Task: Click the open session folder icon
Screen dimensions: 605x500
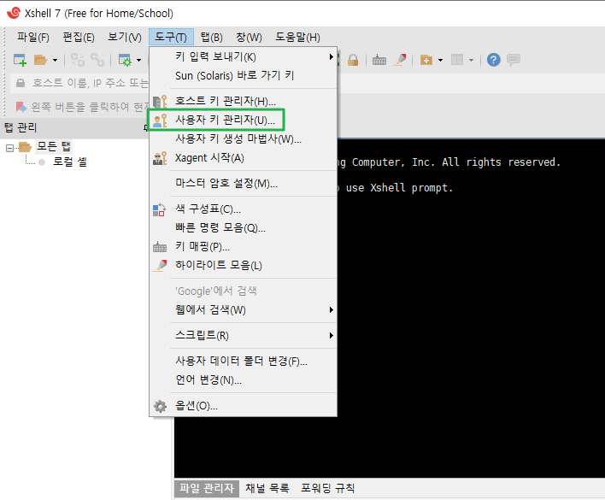Action: 40,60
